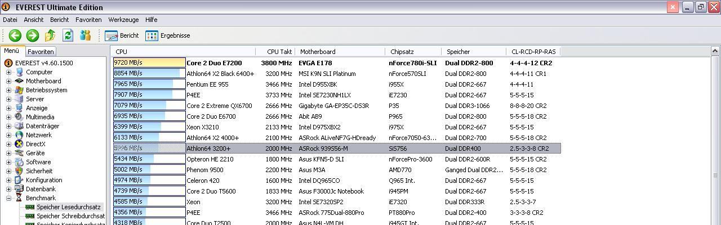Open the Ergebnisse toolbar button

[x=167, y=35]
